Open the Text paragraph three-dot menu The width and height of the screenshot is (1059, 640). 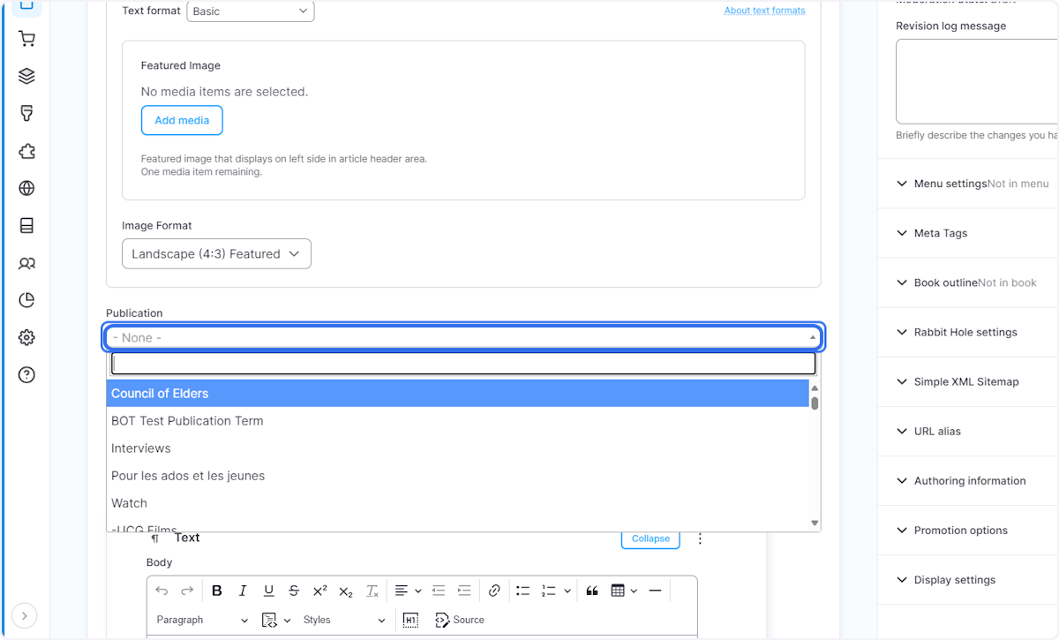coord(701,538)
